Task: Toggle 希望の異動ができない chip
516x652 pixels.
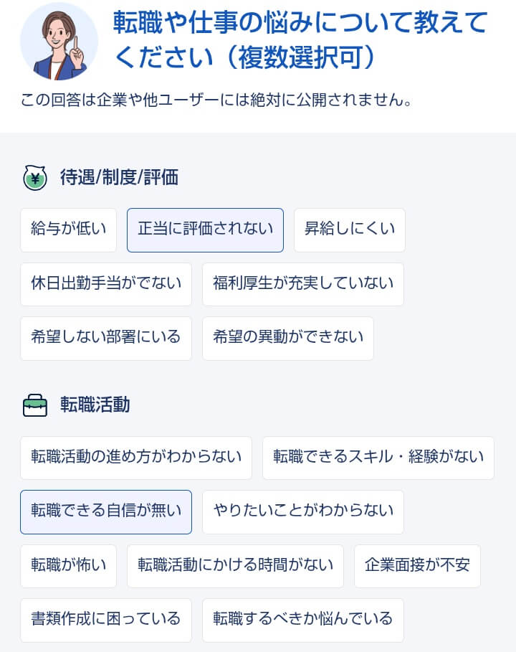Action: 287,338
